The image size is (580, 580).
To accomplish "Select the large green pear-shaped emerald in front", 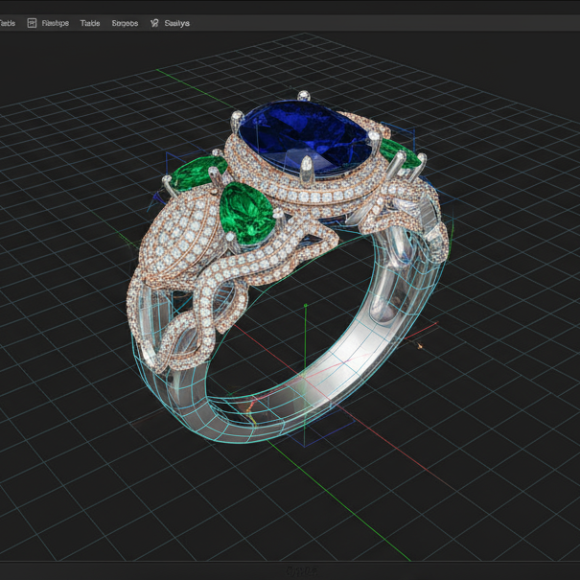I will [x=247, y=213].
